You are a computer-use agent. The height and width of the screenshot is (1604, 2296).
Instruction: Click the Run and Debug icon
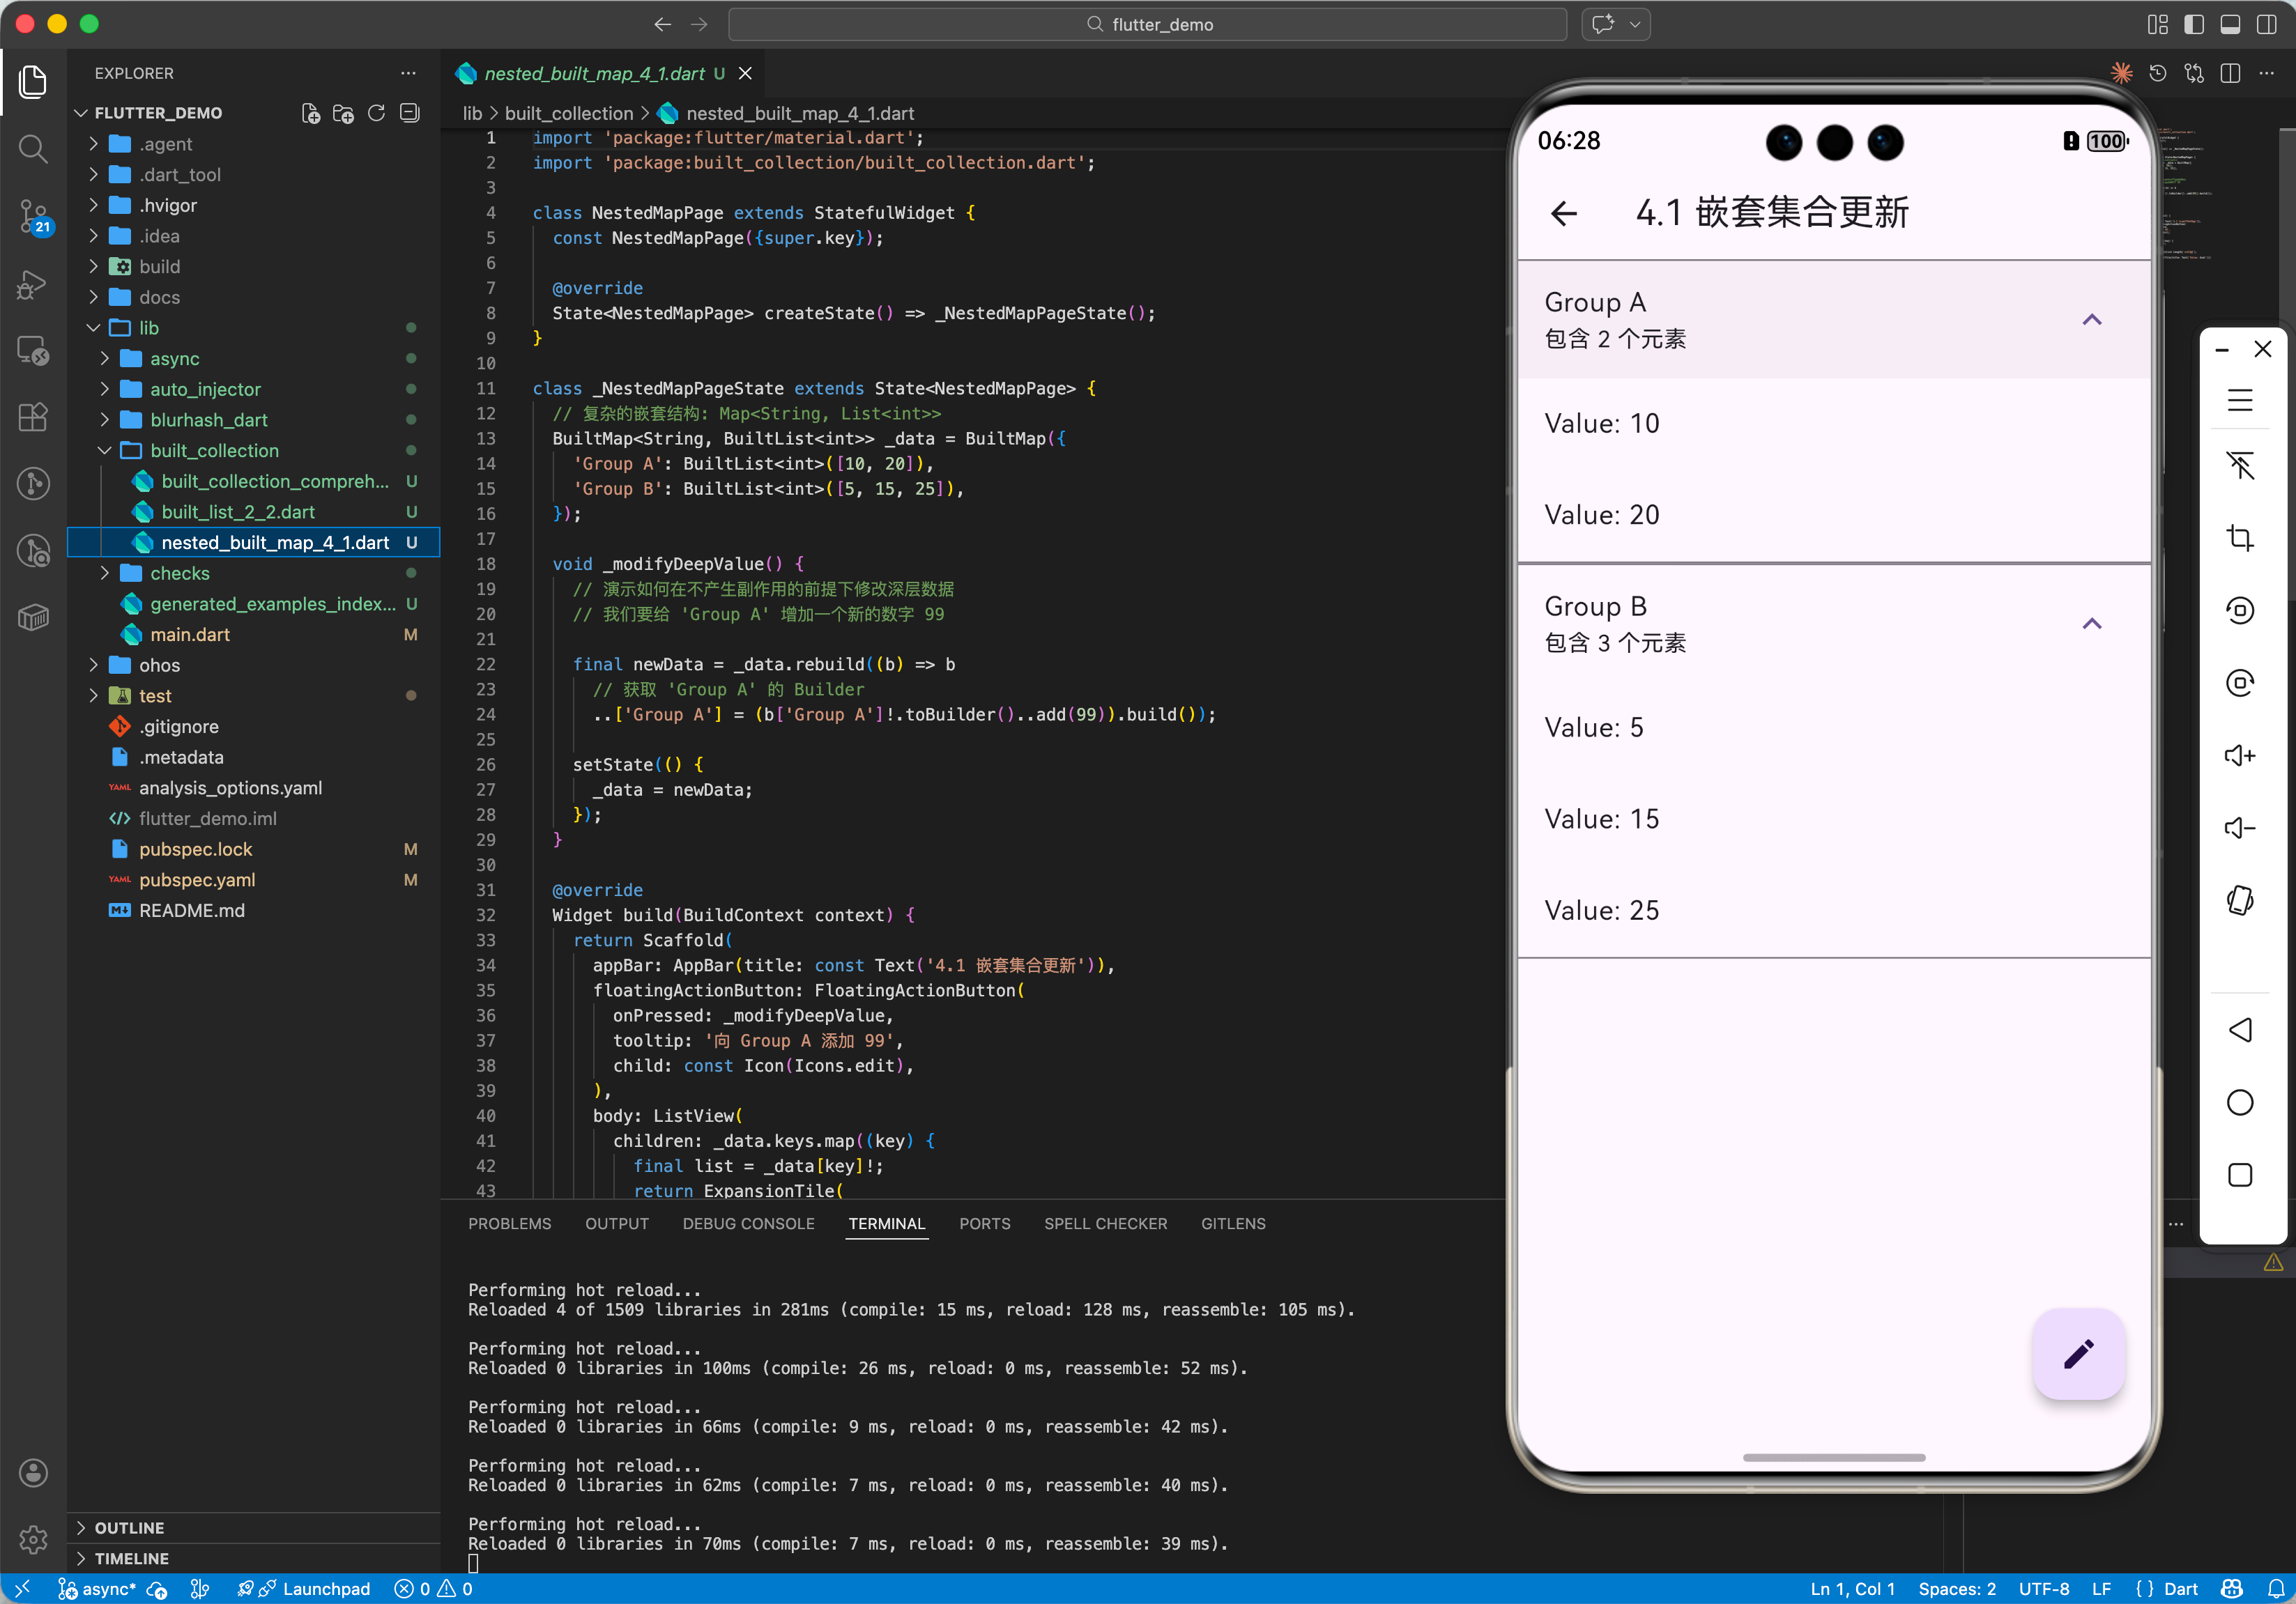[x=33, y=284]
